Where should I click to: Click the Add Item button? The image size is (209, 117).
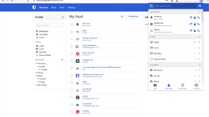point(133,16)
